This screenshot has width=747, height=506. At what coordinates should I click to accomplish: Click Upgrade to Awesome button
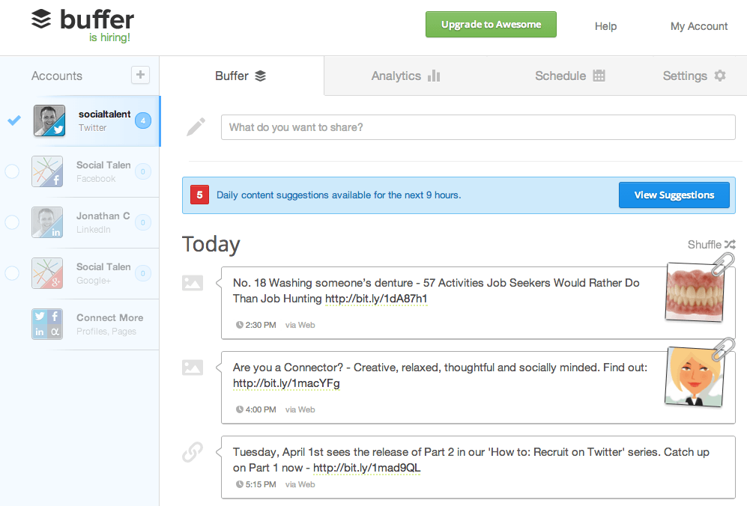491,24
